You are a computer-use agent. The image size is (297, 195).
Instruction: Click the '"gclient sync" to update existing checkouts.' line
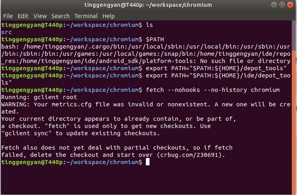tap(80, 133)
